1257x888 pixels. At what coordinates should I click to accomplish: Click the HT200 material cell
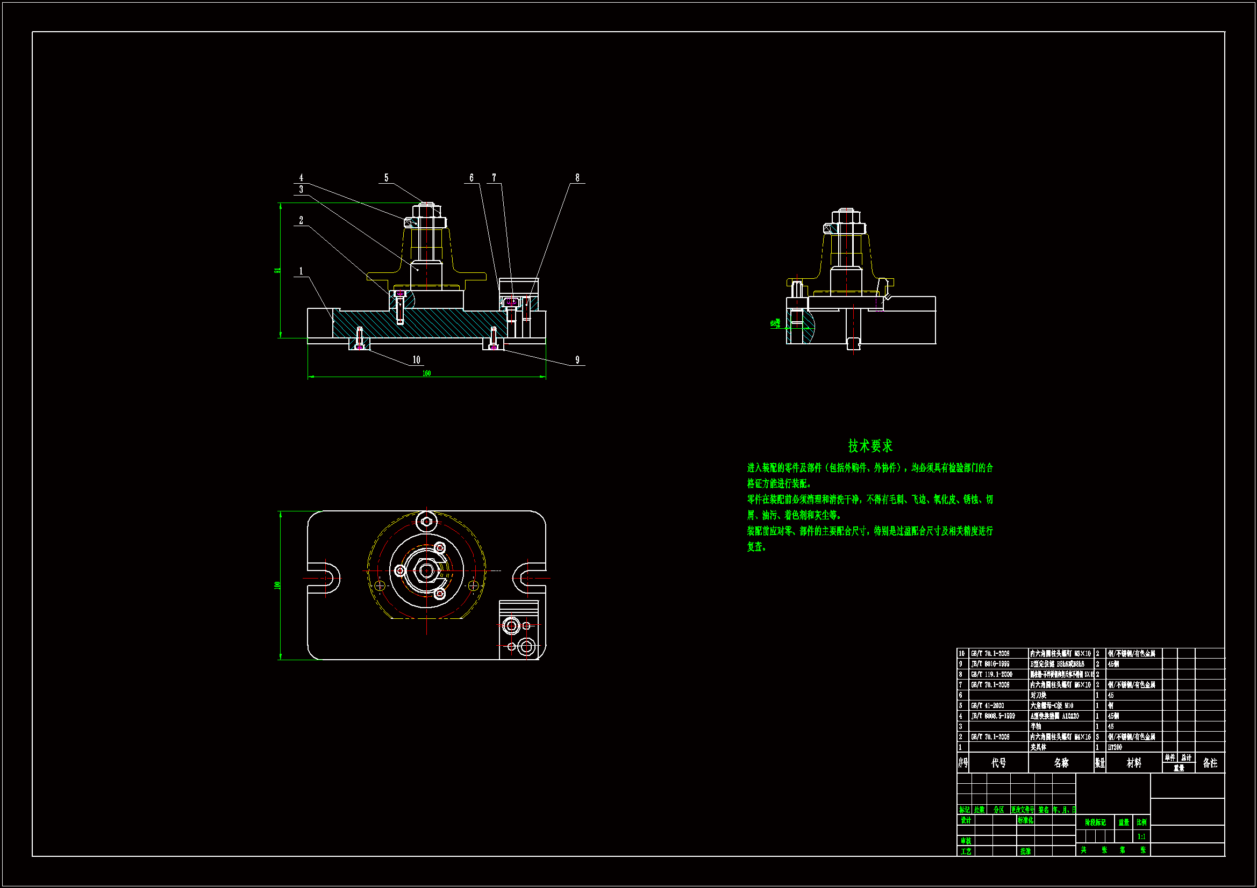point(1115,747)
